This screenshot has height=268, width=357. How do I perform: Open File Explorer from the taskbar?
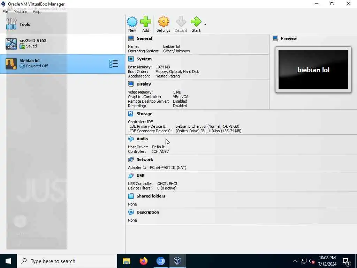coord(126,261)
